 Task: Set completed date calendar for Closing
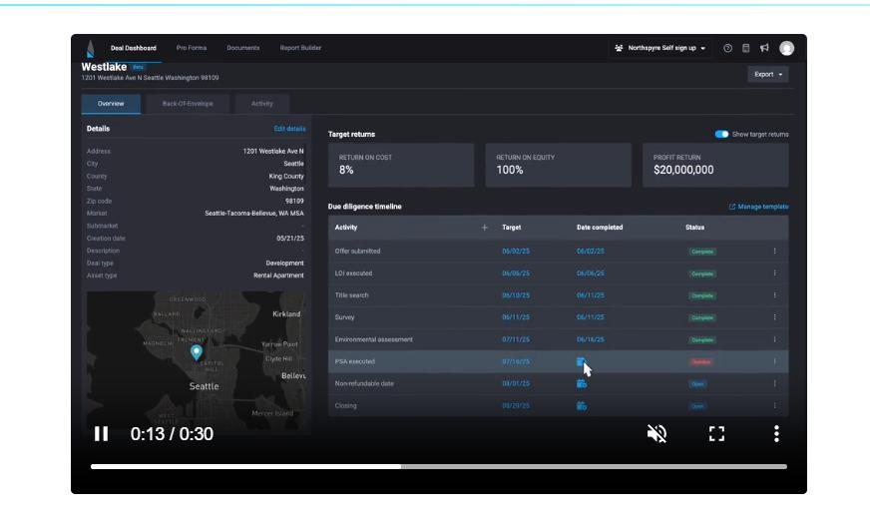click(582, 405)
